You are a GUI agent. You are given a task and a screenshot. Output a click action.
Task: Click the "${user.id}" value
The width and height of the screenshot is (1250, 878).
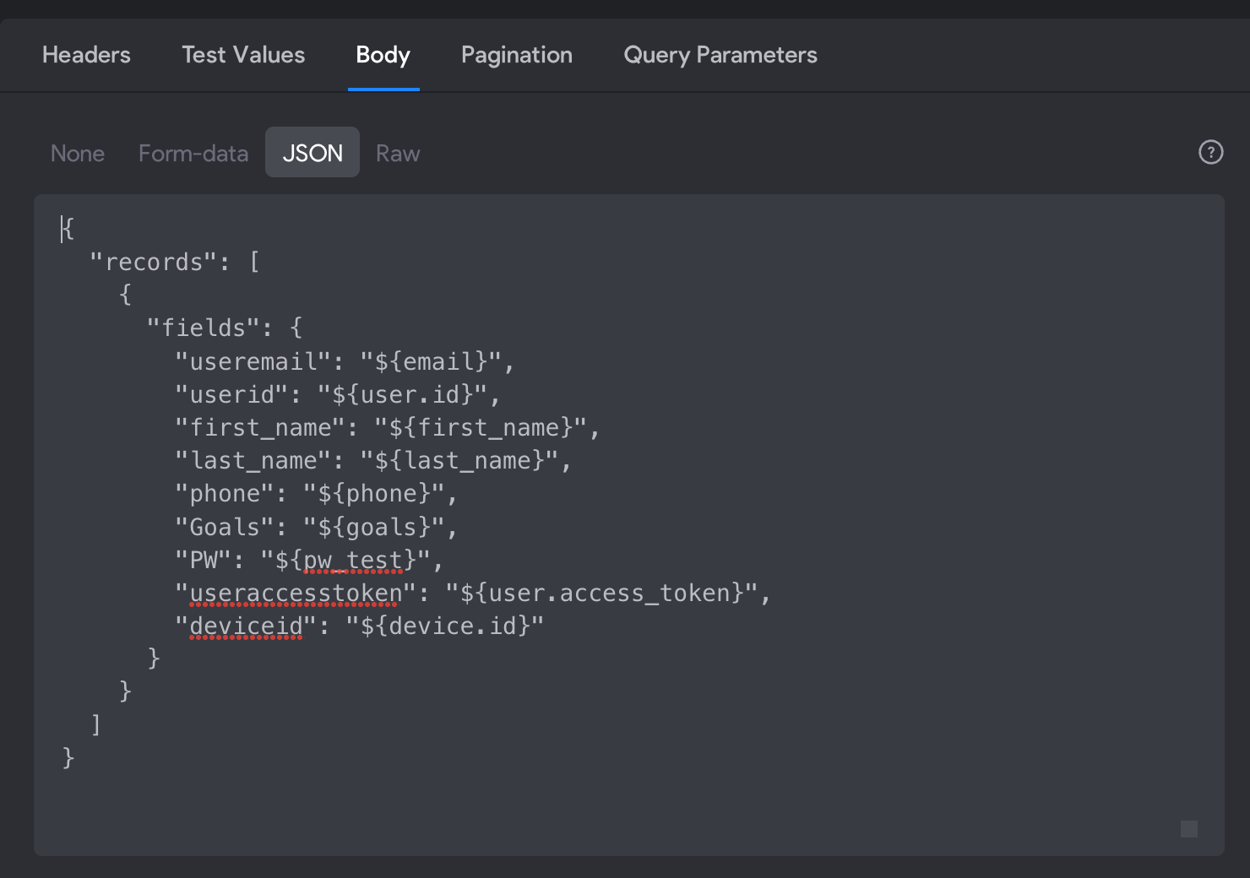click(x=402, y=394)
